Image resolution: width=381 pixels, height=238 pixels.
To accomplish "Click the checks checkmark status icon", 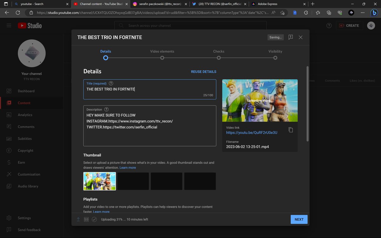I will click(94, 219).
